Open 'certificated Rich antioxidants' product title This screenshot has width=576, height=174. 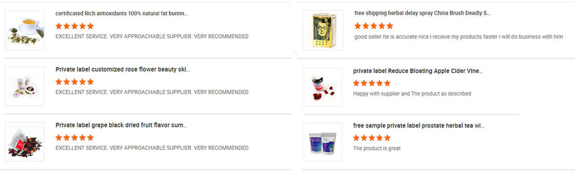pos(122,13)
